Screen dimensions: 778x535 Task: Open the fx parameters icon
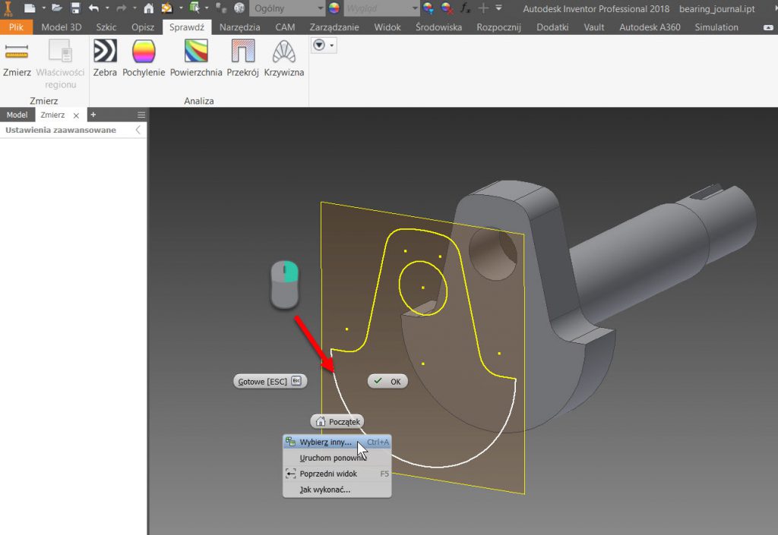pos(465,8)
